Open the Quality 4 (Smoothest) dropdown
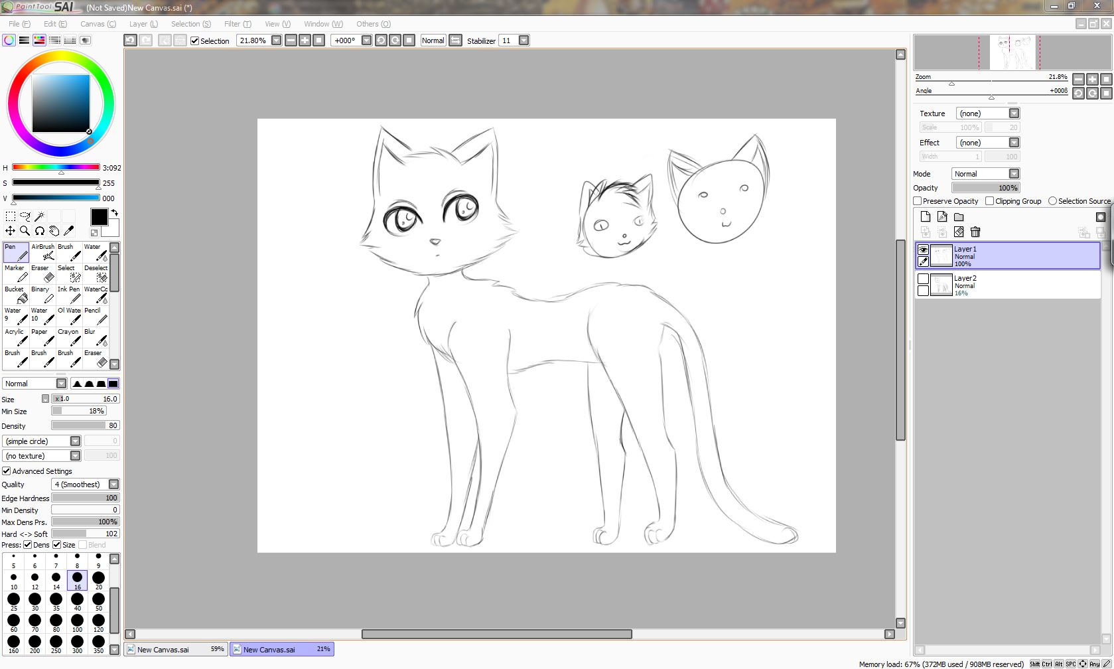 tap(113, 484)
